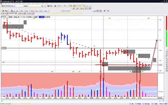
Task: Close the 6E #F.15 chart tab
Action: 7,13
